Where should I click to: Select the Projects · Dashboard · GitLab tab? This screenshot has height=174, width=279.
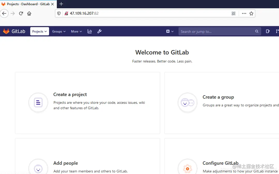coord(28,4)
